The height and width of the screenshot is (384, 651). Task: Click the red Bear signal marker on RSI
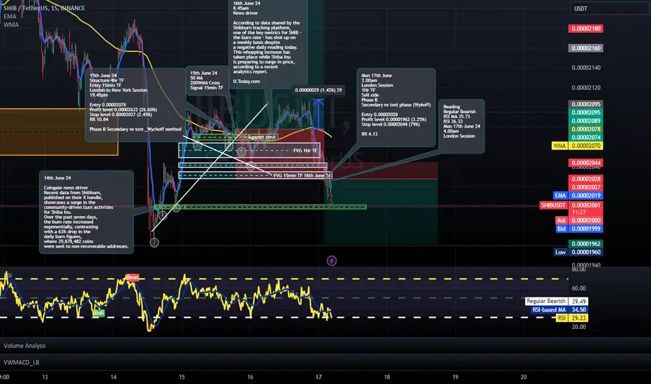coord(133,277)
